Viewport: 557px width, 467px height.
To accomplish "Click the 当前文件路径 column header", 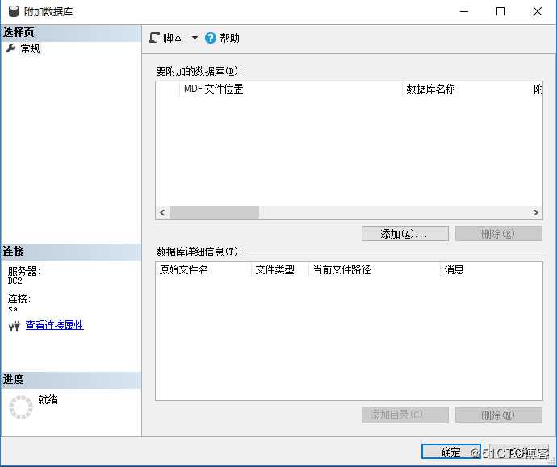I will [x=375, y=269].
